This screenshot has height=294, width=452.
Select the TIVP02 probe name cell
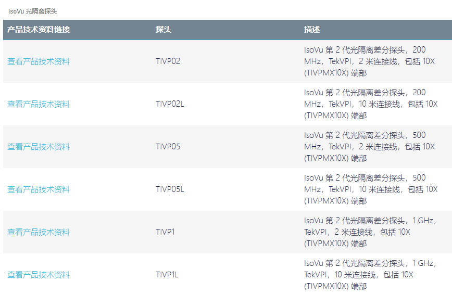point(168,61)
